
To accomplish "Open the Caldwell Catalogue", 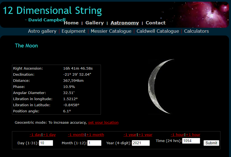I will coord(158,31).
